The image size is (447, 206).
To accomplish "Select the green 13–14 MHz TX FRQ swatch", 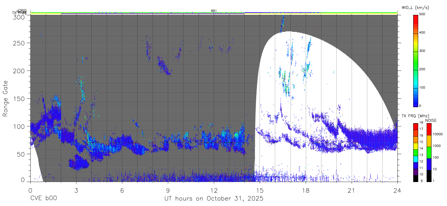I will tap(415, 152).
